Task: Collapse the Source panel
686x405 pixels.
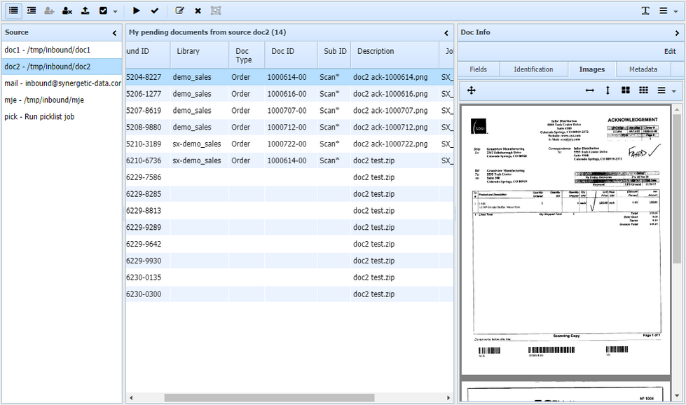Action: 115,33
